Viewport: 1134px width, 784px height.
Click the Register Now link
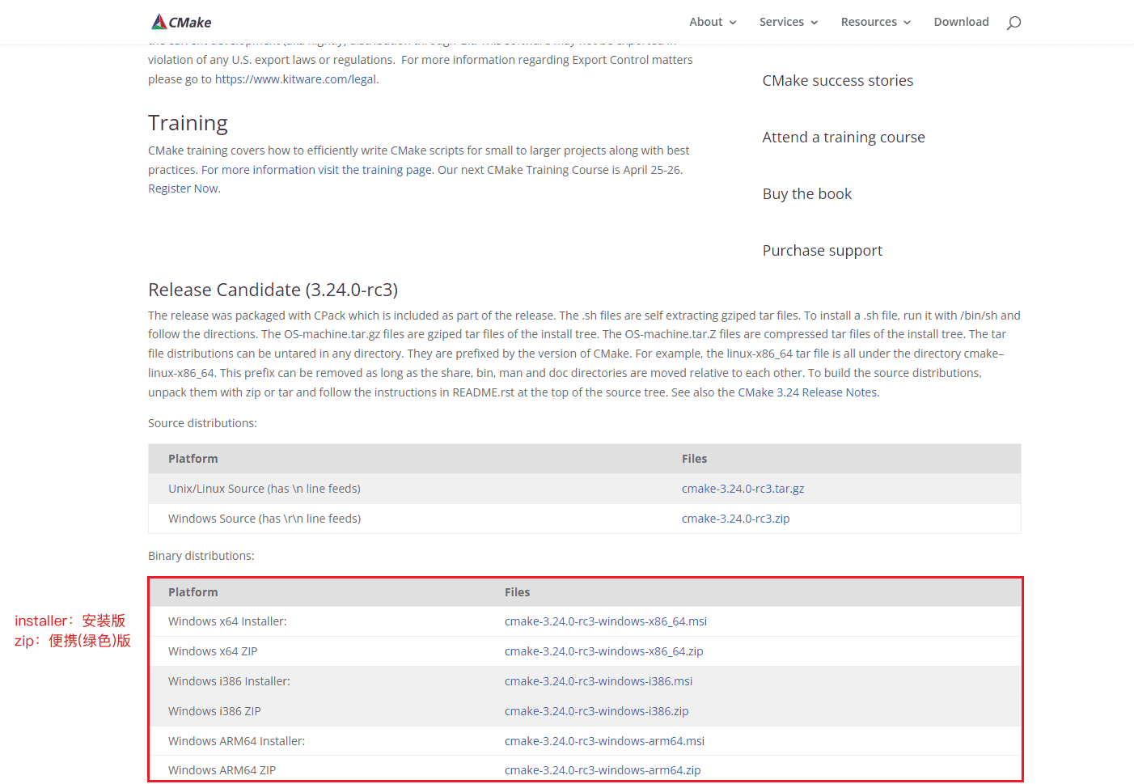point(183,189)
